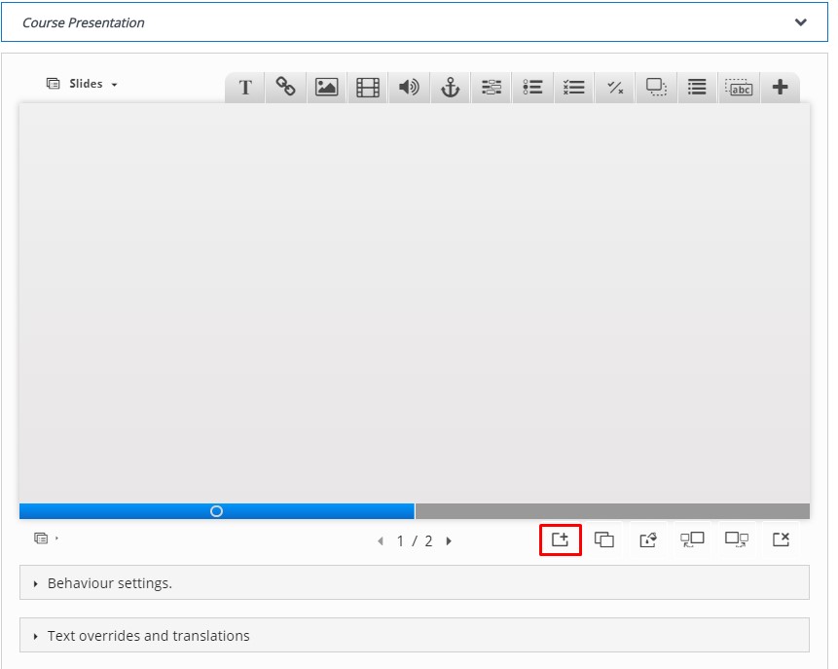
Task: Insert a True/False question
Action: [x=615, y=88]
